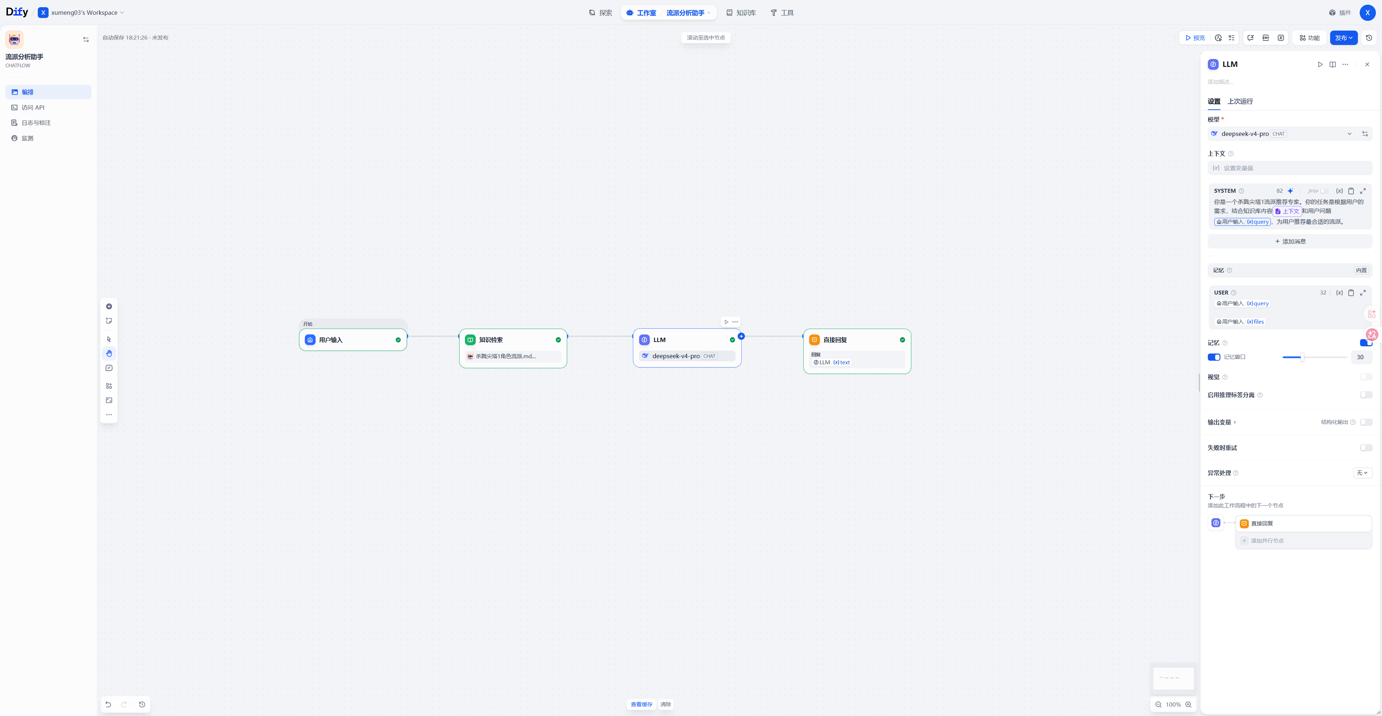
Task: Click 添加并行节点 in next step
Action: (1304, 541)
